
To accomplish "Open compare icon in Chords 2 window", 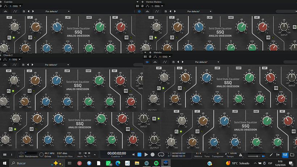I will [5, 65].
